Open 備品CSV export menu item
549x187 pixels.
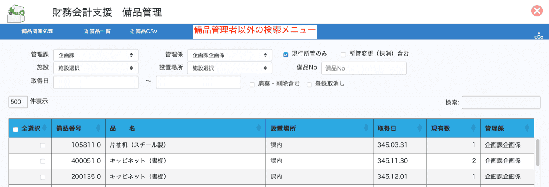click(143, 31)
